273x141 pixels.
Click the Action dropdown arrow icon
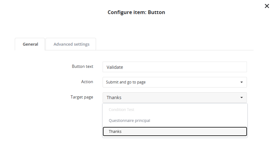pos(241,82)
